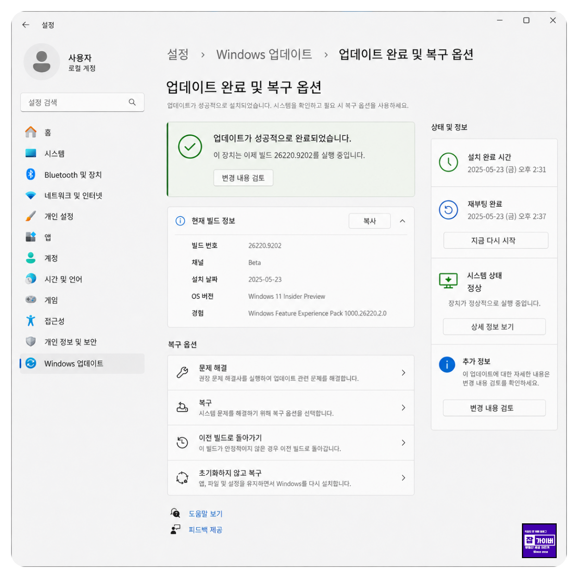Viewport: 578px width, 578px height.
Task: Click the back arrow icon
Action: click(x=25, y=25)
